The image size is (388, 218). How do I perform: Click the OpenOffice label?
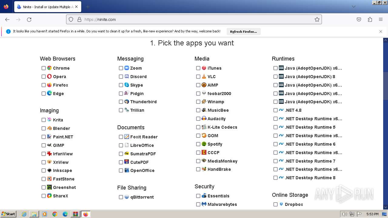(142, 170)
